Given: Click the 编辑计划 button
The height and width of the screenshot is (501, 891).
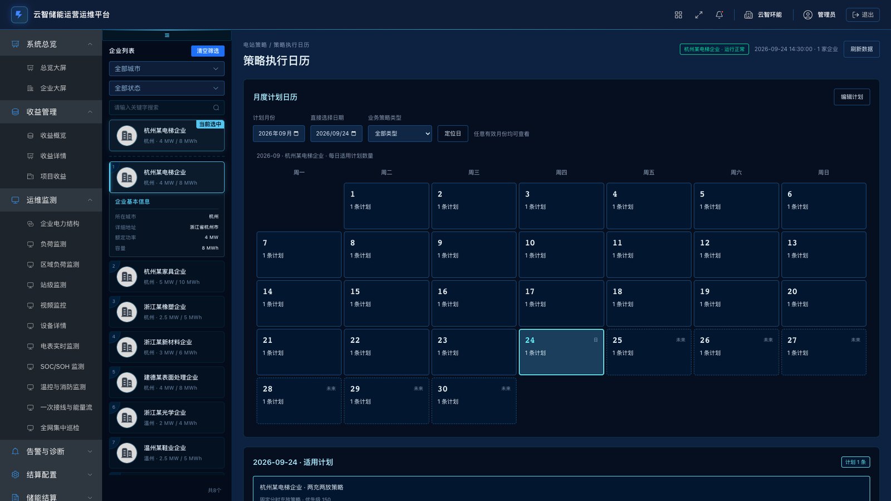Looking at the screenshot, I should [851, 97].
